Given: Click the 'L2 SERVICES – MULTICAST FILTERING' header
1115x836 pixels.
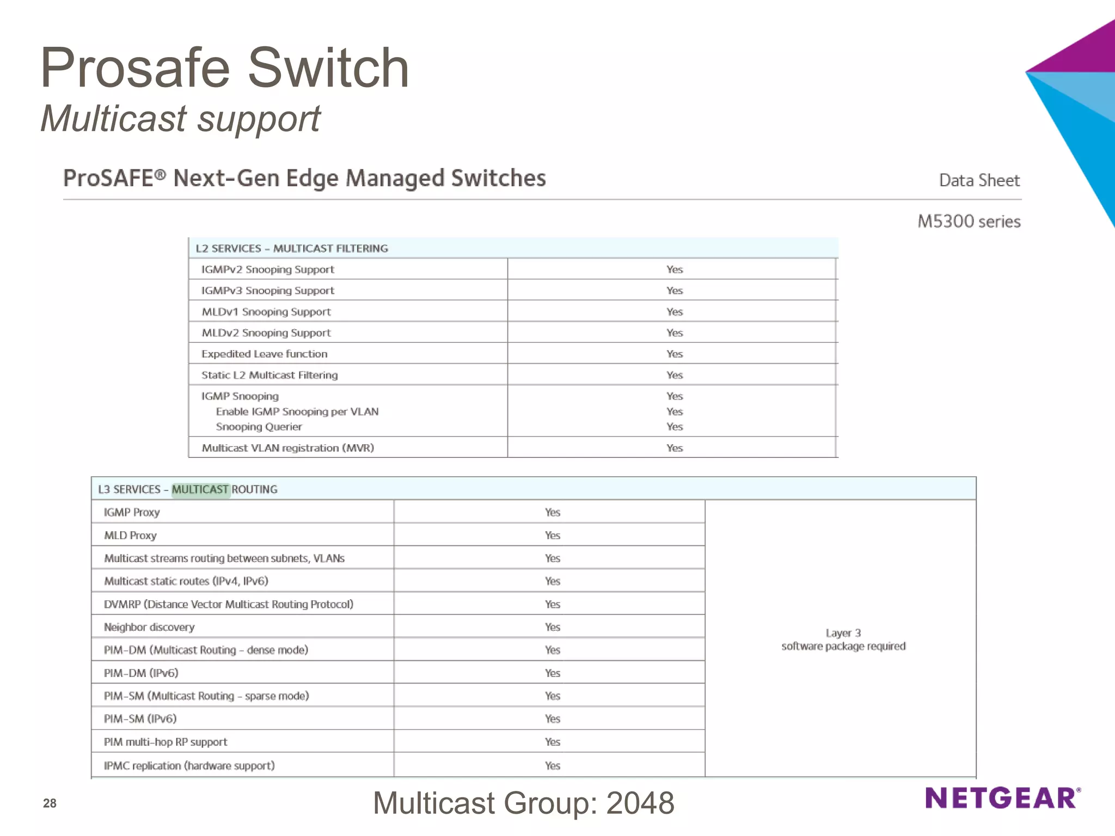Looking at the screenshot, I should click(x=292, y=248).
